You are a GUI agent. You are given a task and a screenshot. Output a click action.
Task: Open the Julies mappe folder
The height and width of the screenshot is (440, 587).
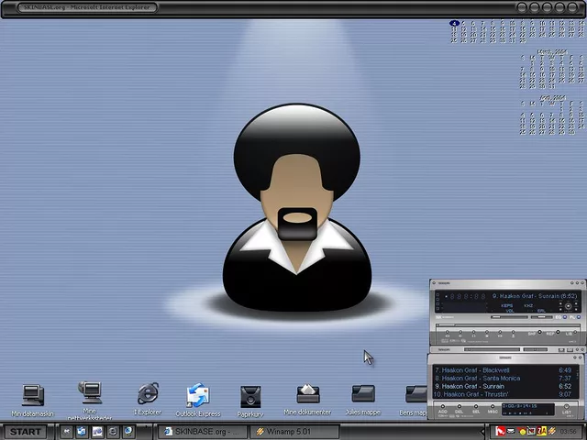pyautogui.click(x=363, y=394)
